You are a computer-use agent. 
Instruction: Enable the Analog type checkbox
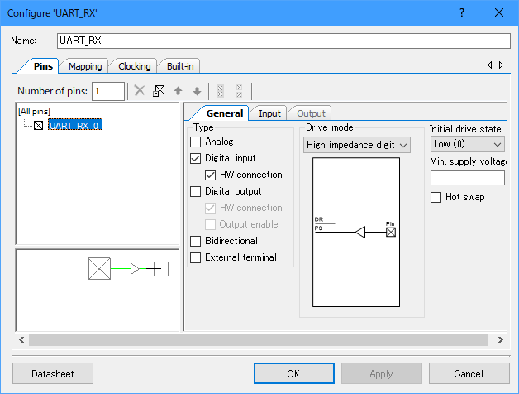[196, 142]
